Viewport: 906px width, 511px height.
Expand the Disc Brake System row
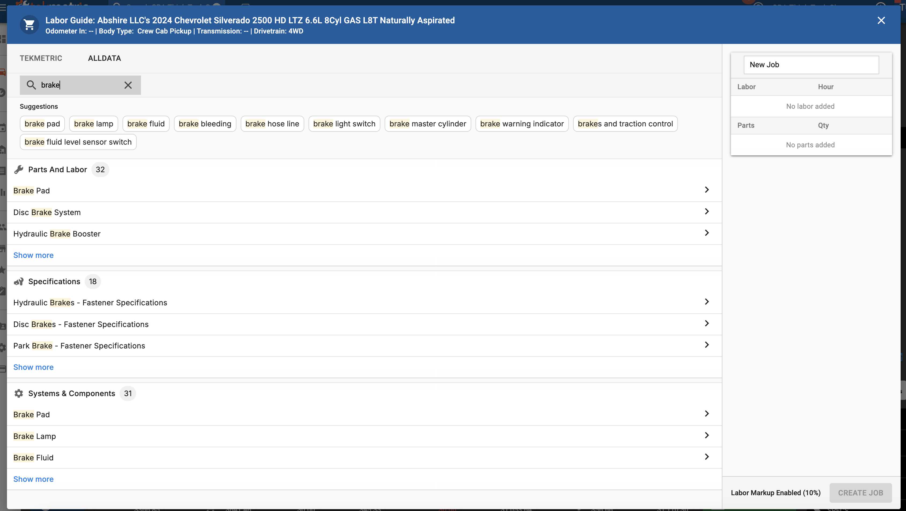click(364, 212)
